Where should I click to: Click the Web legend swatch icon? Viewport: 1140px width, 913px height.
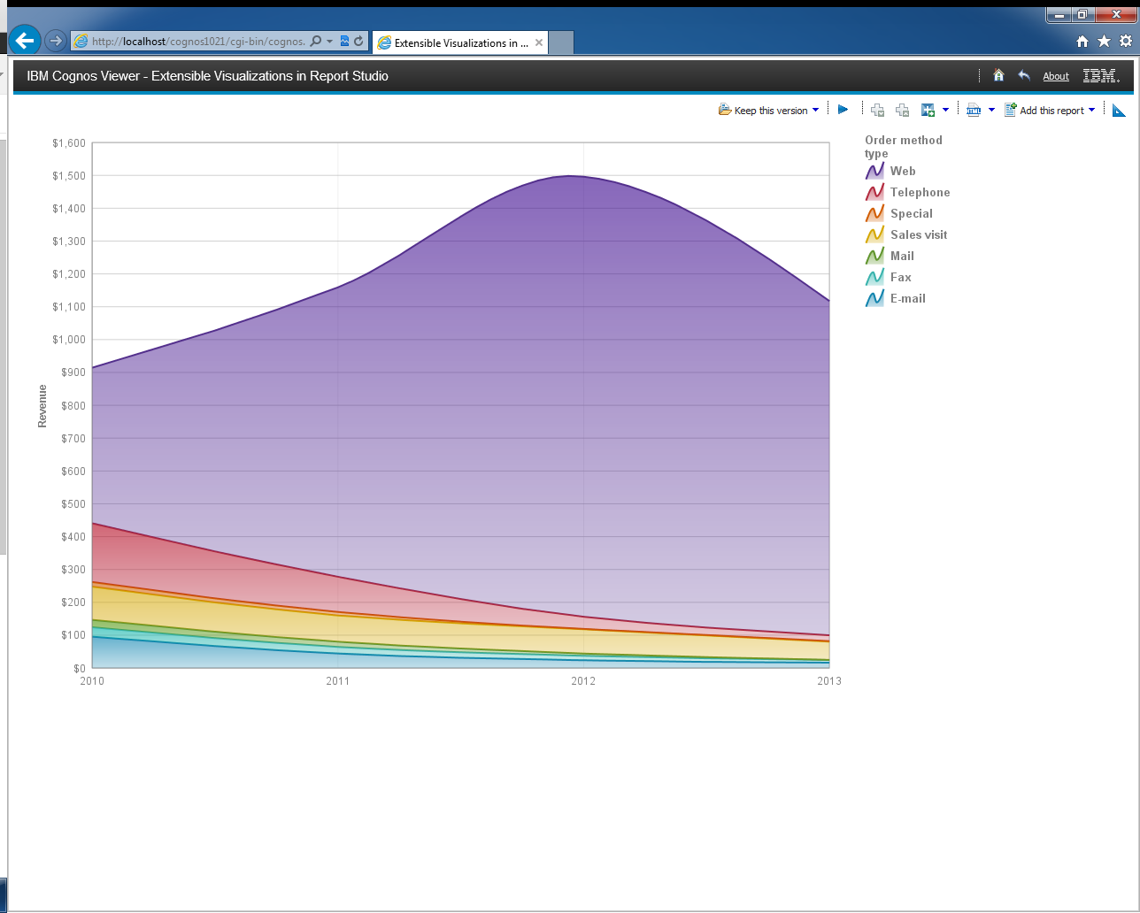coord(874,171)
